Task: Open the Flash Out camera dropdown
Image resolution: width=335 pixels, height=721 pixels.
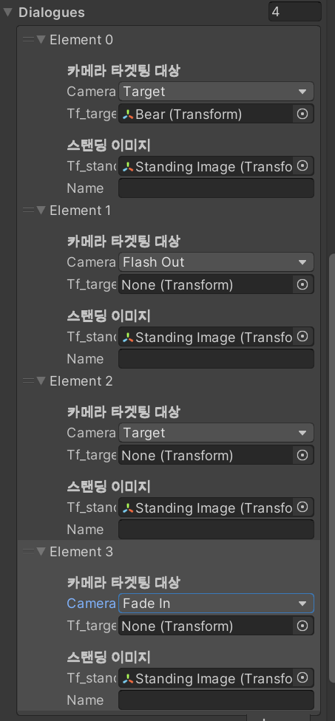Action: (x=216, y=262)
